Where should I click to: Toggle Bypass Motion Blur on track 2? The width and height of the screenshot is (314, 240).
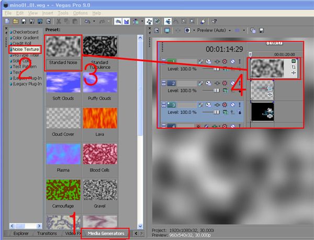pyautogui.click(x=200, y=83)
